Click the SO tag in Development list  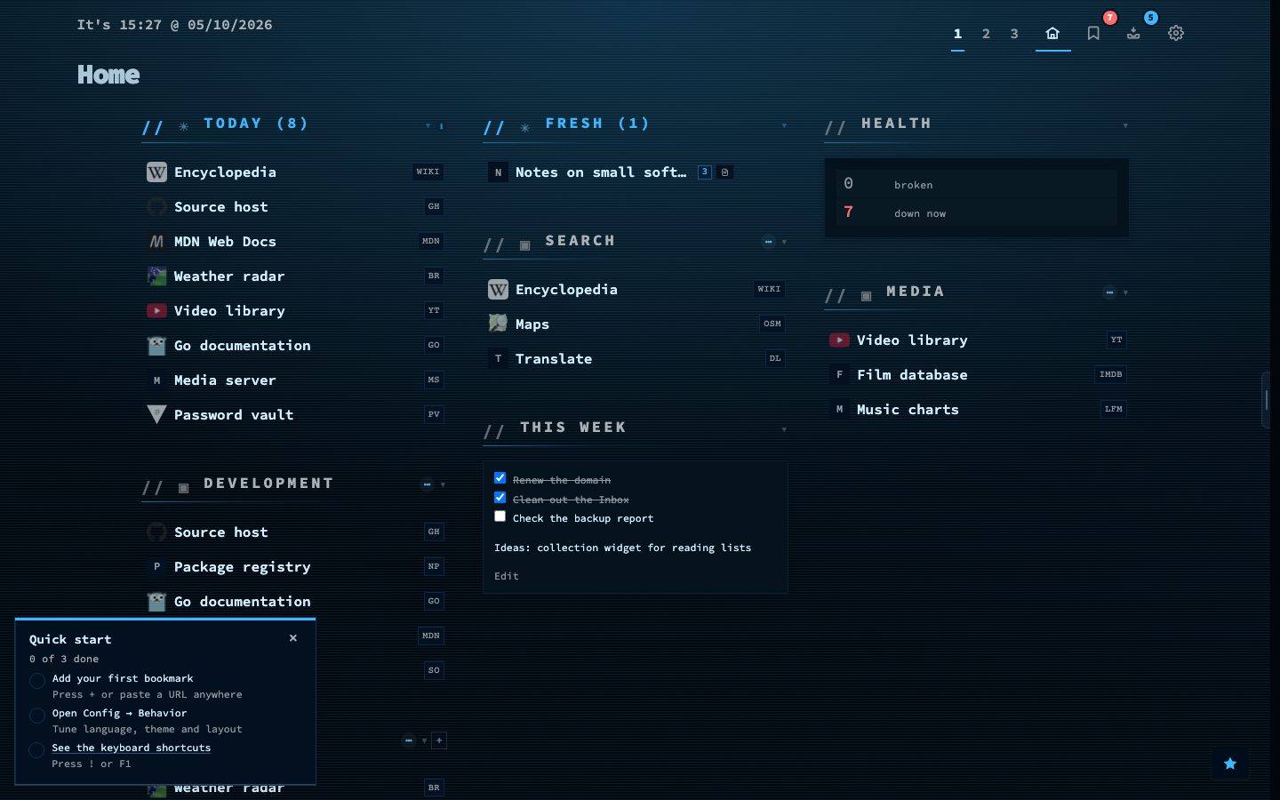coord(434,670)
